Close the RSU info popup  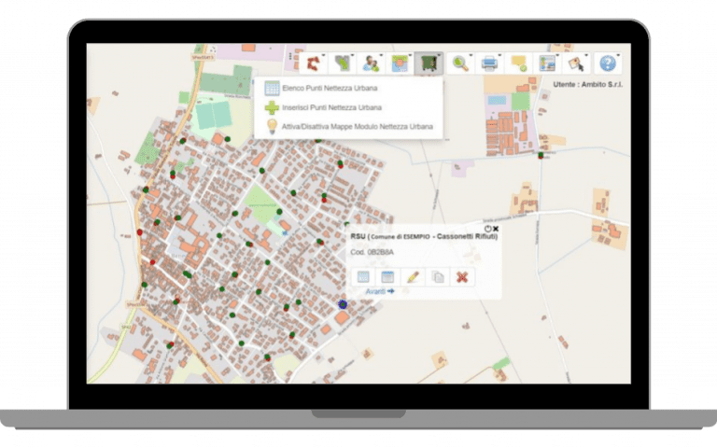click(x=496, y=229)
